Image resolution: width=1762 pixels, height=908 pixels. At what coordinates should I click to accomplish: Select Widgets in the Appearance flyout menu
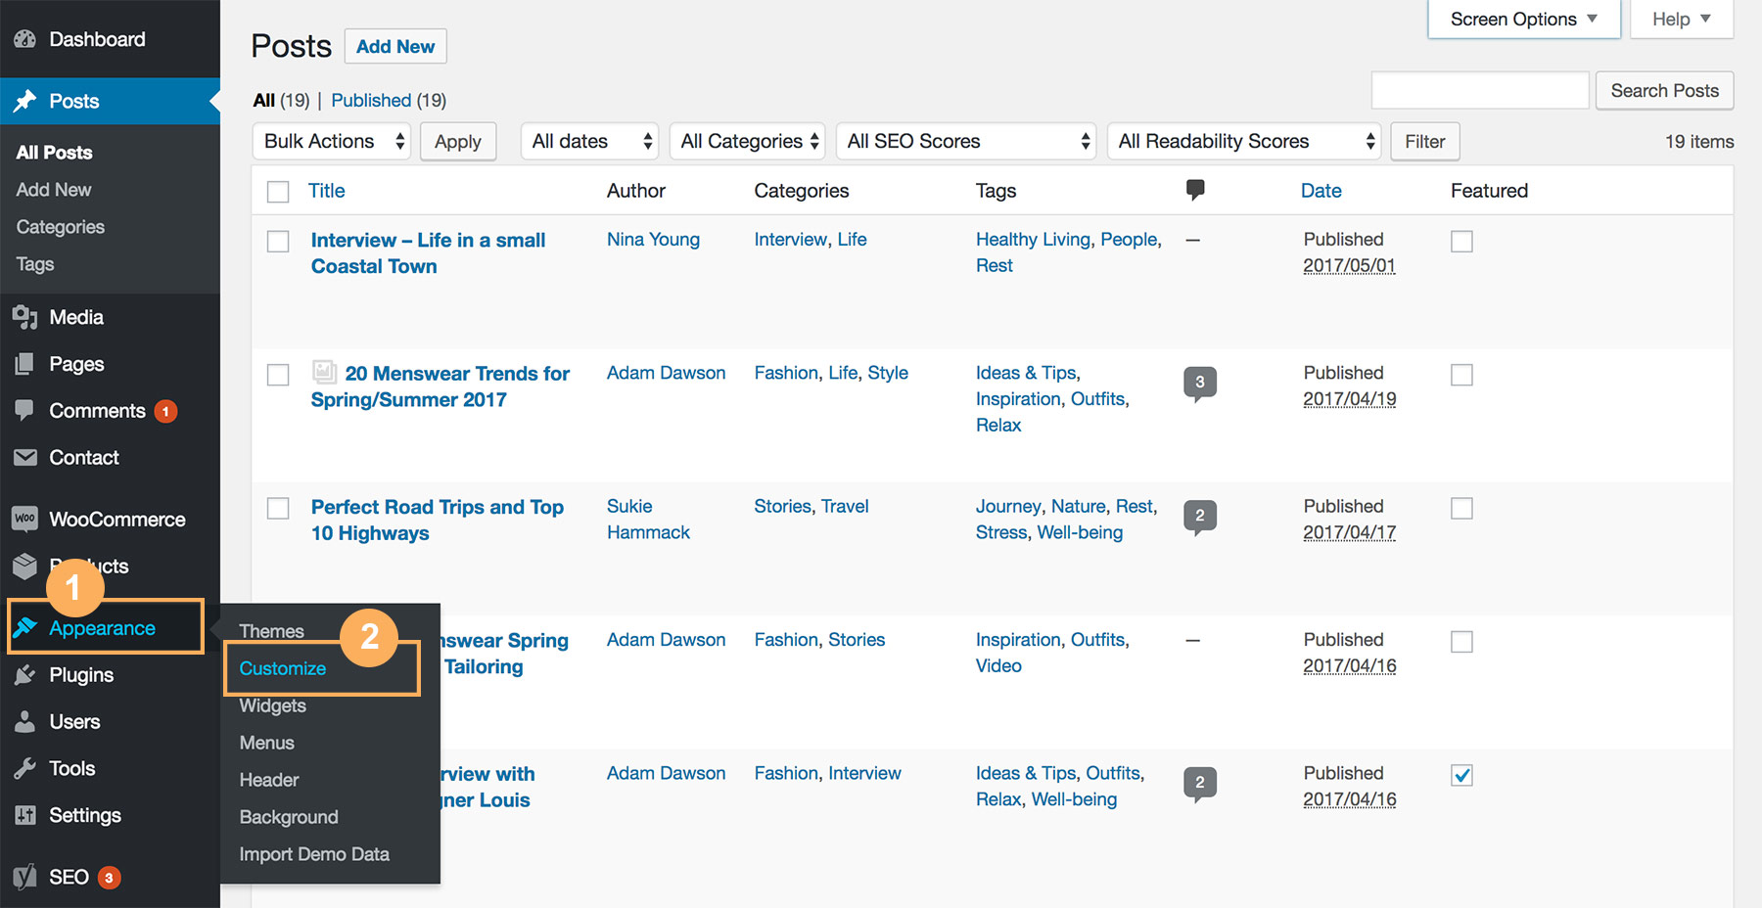[273, 705]
